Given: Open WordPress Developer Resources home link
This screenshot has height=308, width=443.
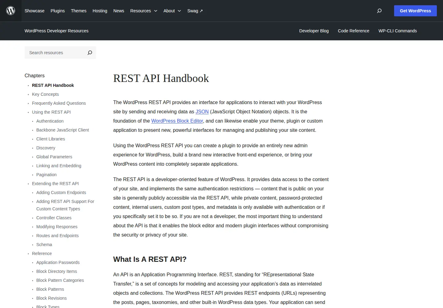Looking at the screenshot, I should [x=57, y=31].
